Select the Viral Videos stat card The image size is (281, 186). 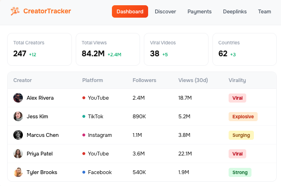click(x=176, y=50)
